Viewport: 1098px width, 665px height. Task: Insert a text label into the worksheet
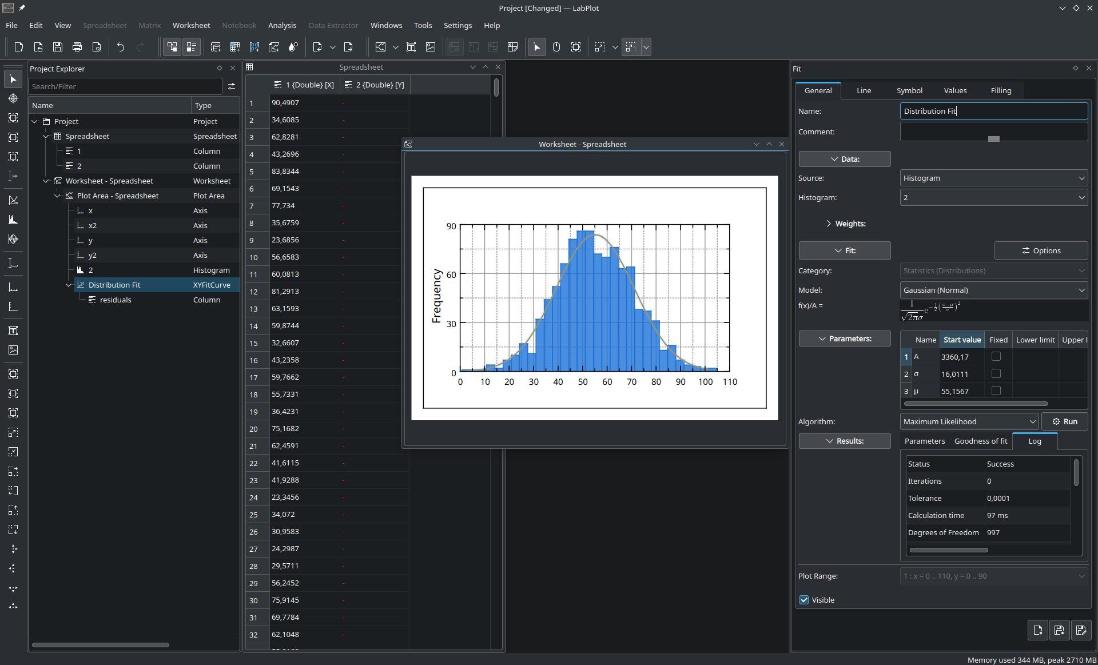coord(411,47)
